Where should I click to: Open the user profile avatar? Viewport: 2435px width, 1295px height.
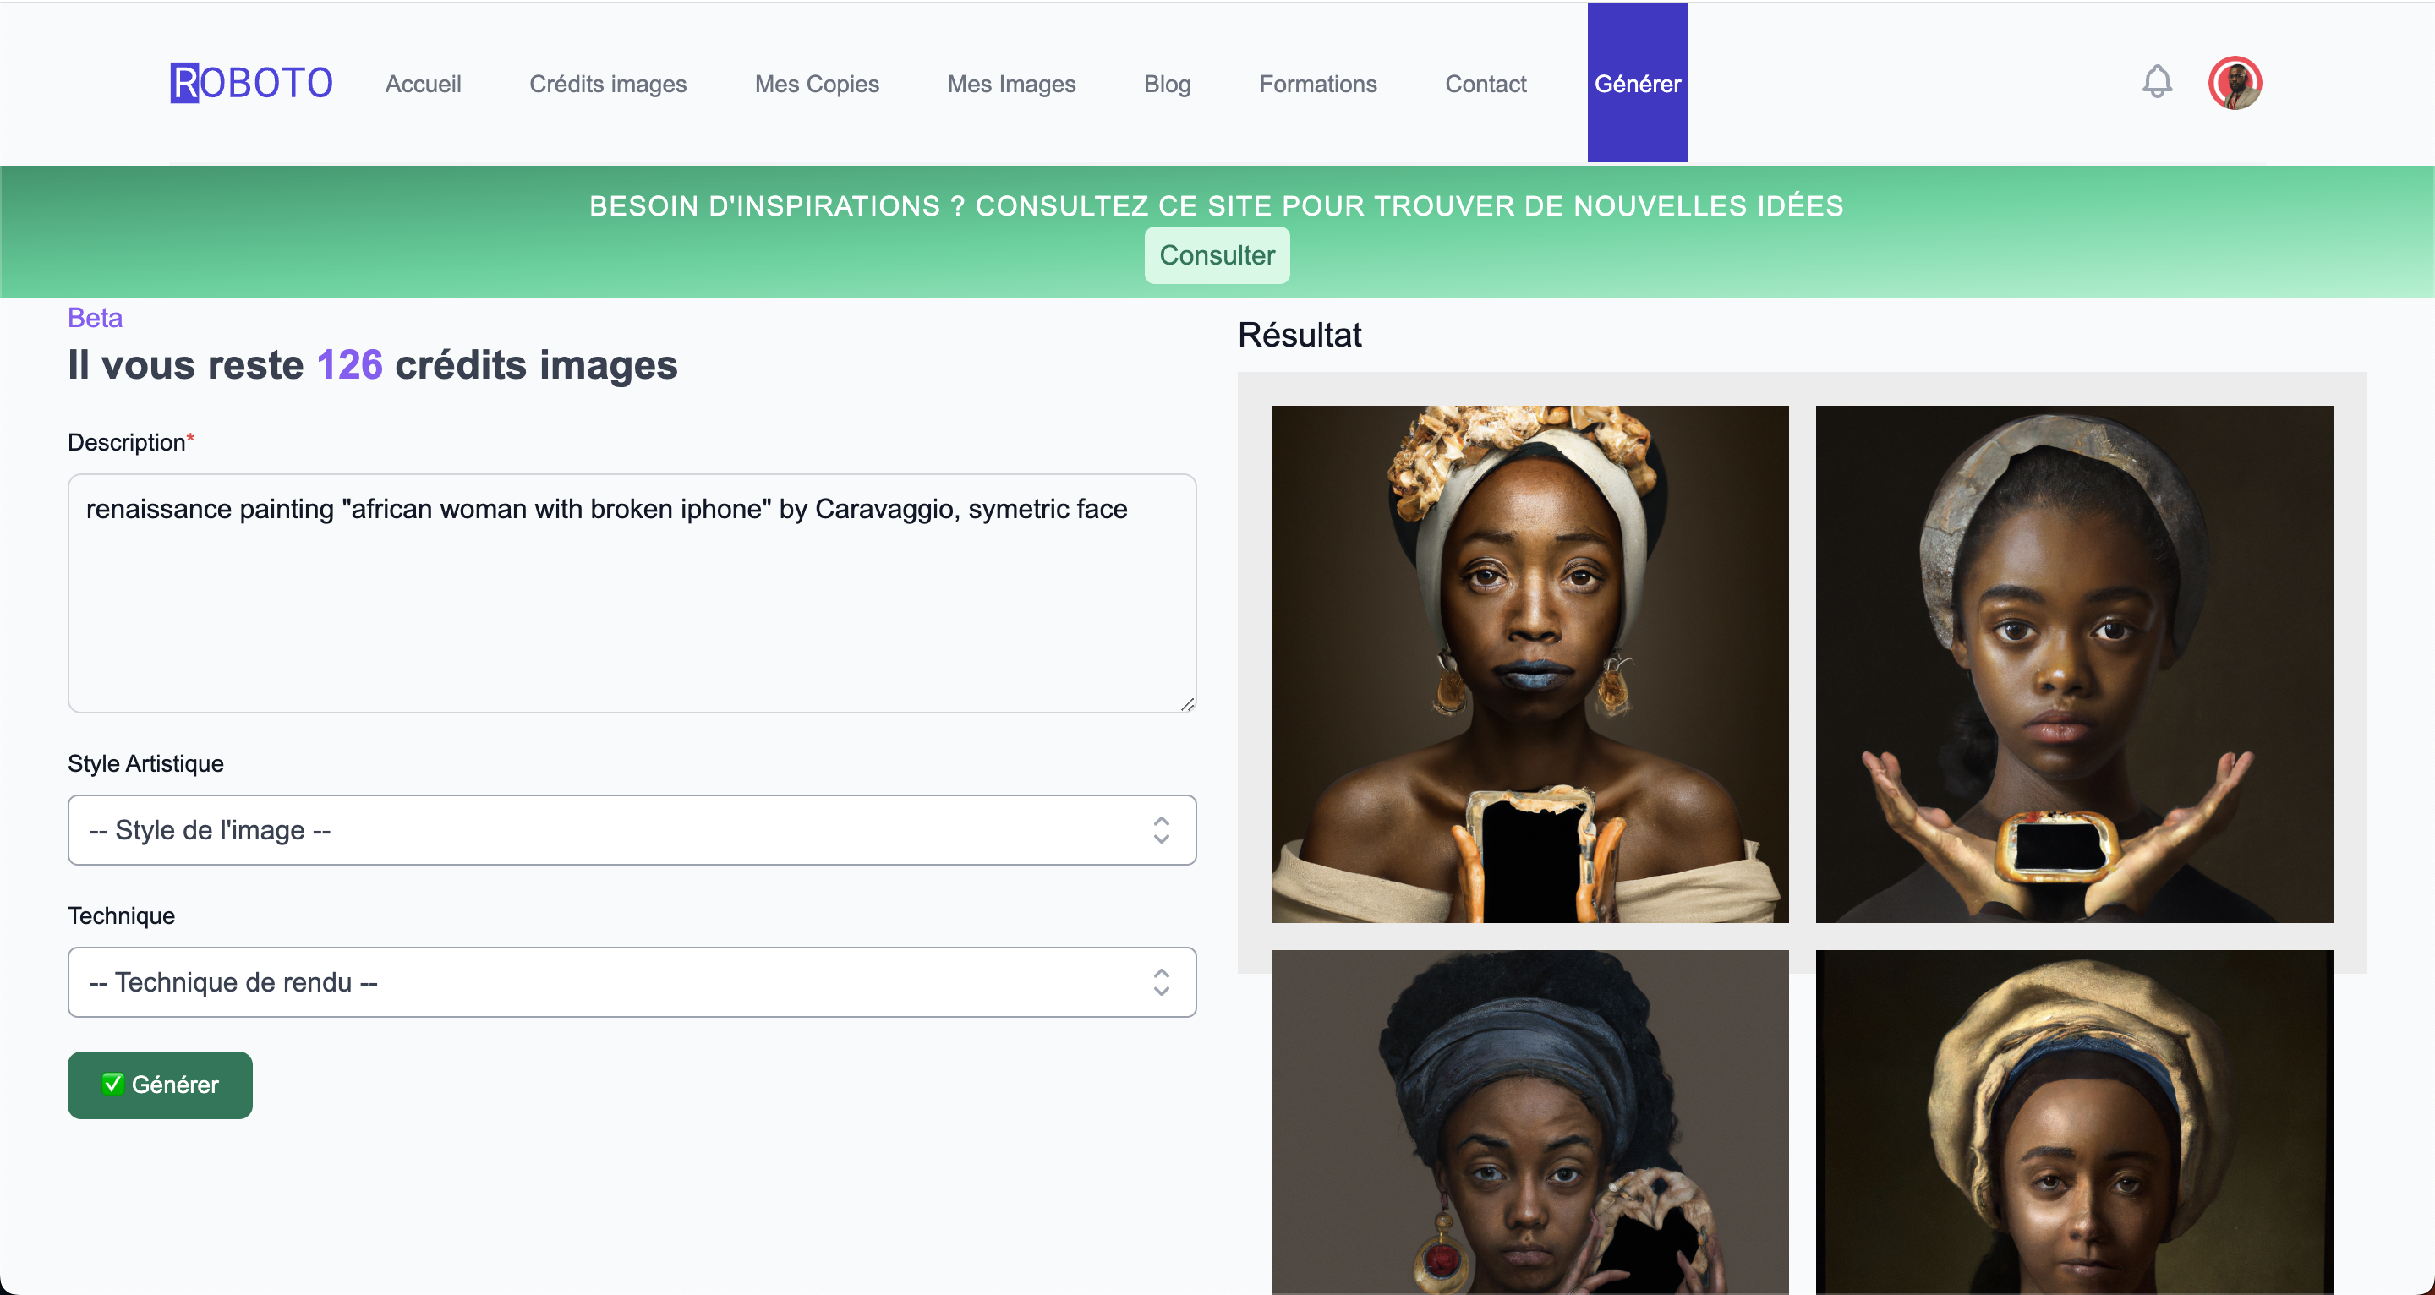pyautogui.click(x=2235, y=83)
